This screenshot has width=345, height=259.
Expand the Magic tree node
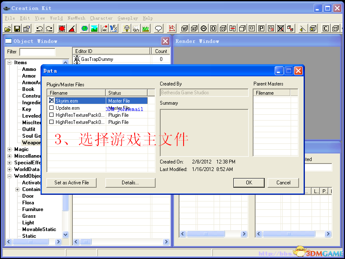tap(9, 149)
